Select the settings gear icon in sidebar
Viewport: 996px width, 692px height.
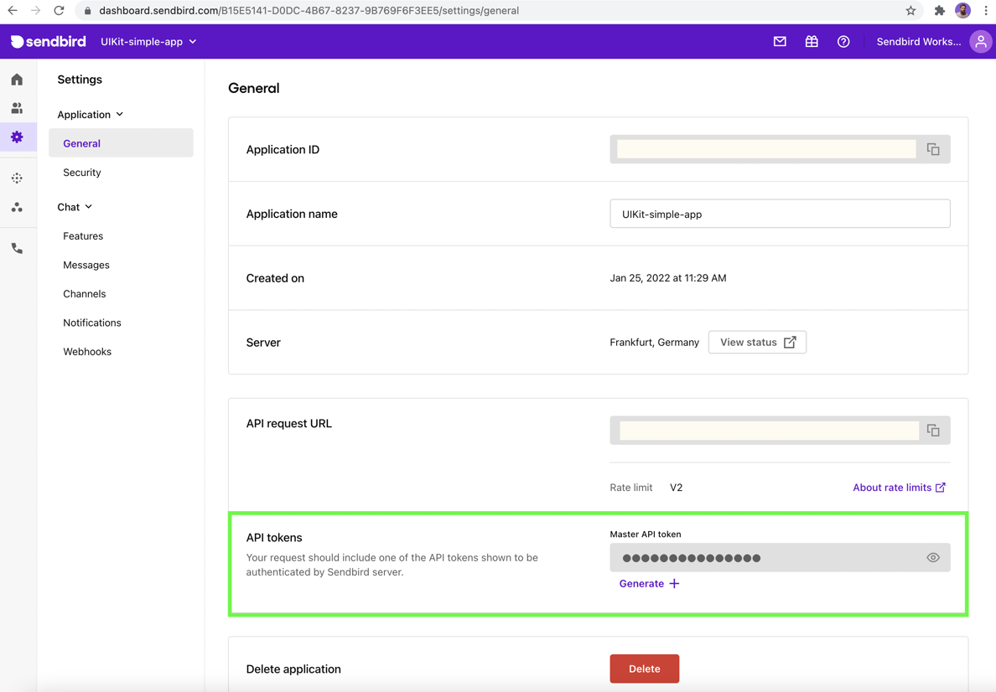point(17,137)
